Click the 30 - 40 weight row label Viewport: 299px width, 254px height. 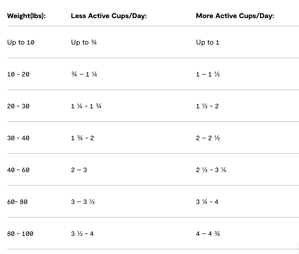click(x=18, y=138)
